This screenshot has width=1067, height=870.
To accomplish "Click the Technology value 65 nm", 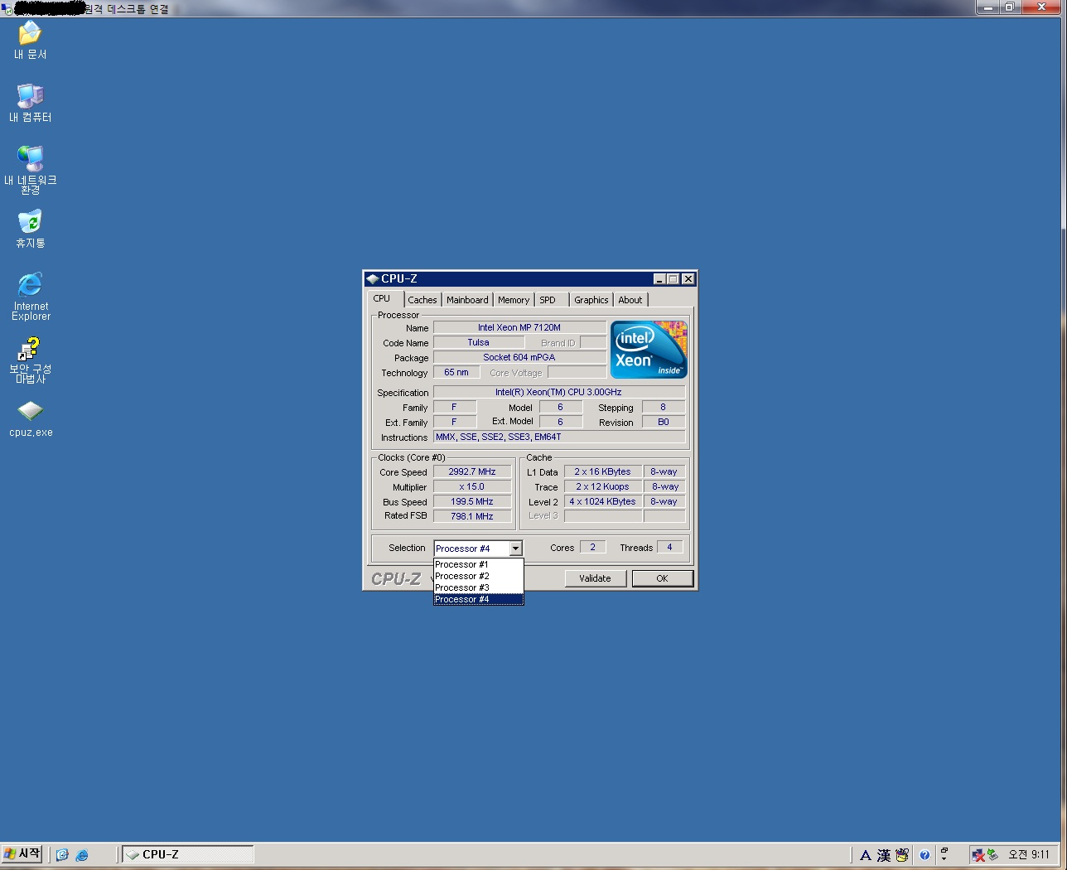I will [x=456, y=372].
